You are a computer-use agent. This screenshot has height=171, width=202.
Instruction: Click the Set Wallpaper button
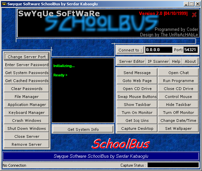tap(178, 128)
